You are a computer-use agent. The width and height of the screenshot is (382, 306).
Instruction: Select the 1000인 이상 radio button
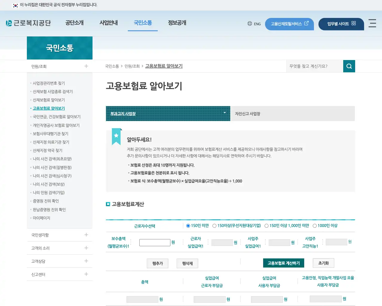[x=315, y=226]
